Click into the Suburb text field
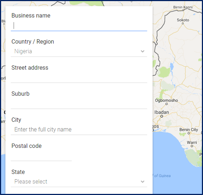 click(79, 104)
